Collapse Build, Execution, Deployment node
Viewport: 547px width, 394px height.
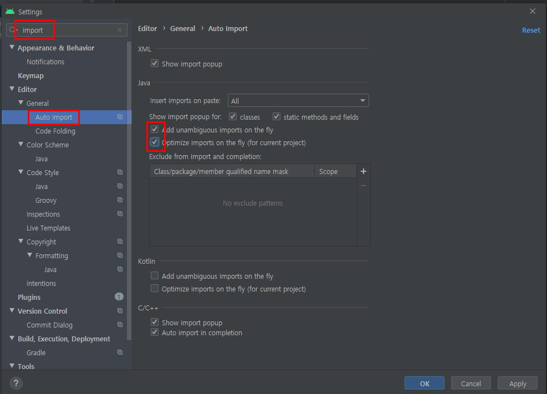pos(12,338)
